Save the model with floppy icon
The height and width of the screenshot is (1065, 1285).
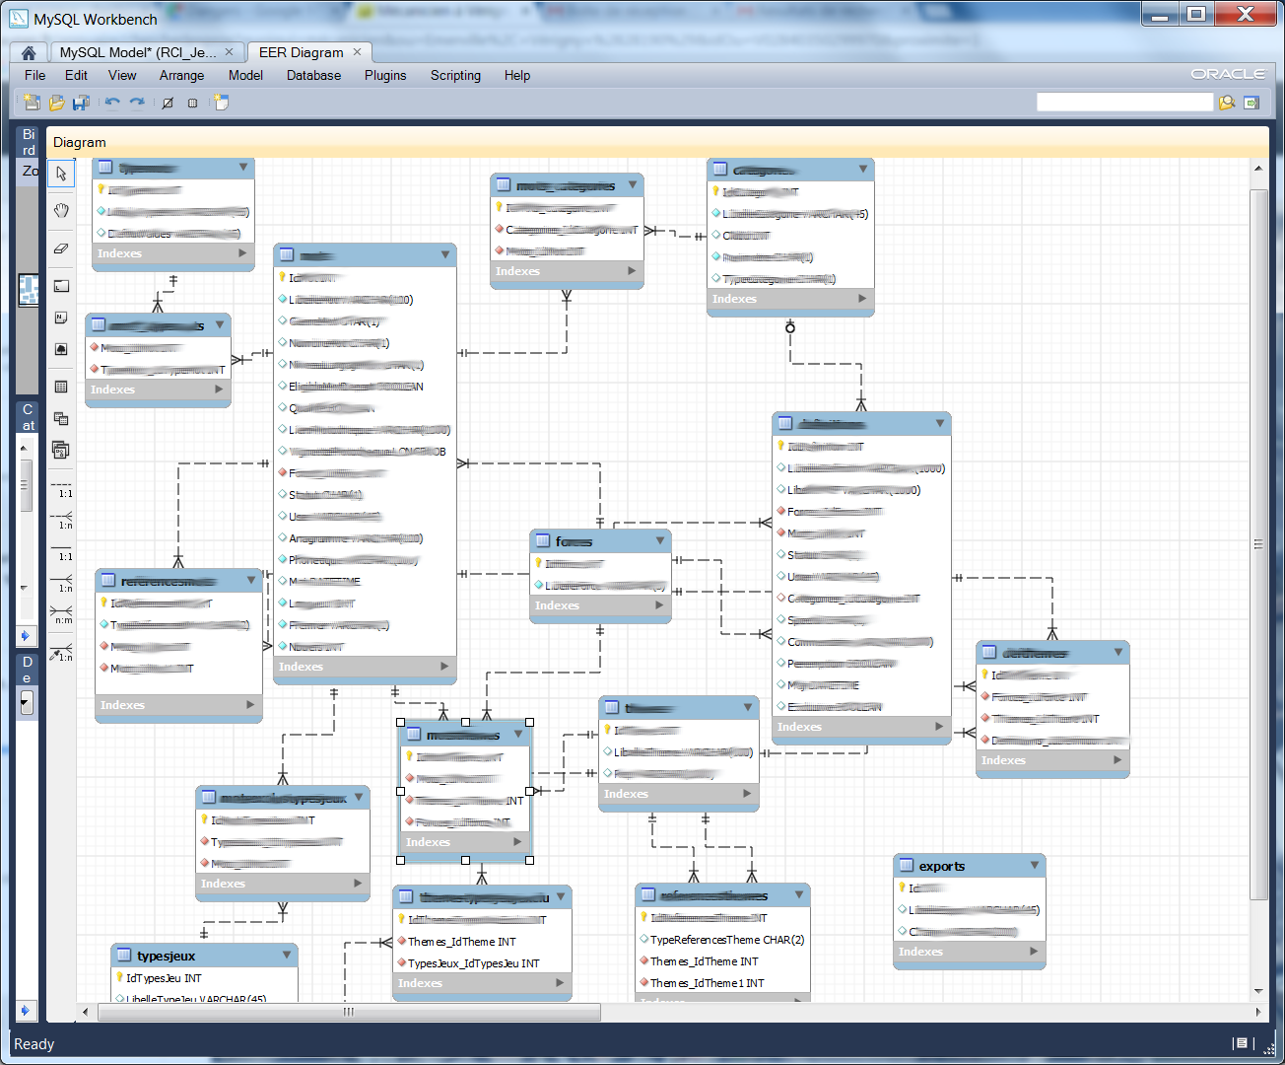tap(81, 103)
